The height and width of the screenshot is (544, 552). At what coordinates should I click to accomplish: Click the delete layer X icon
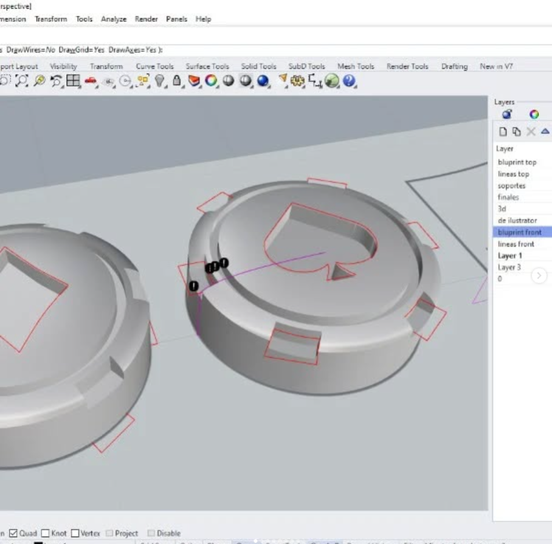point(530,131)
